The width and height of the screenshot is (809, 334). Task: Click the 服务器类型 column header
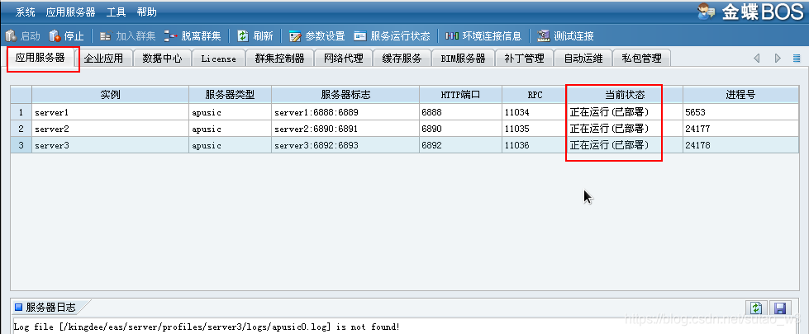tap(230, 95)
